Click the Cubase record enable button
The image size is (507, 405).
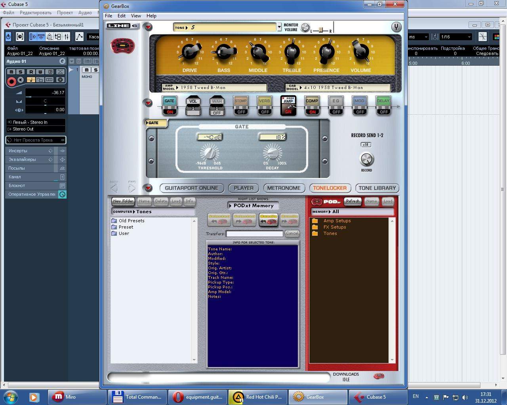tap(11, 81)
